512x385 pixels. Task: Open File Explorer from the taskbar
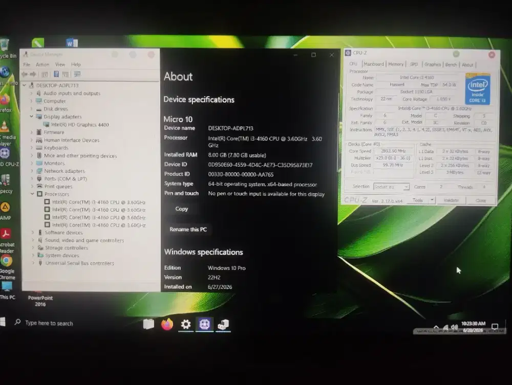[x=148, y=324]
